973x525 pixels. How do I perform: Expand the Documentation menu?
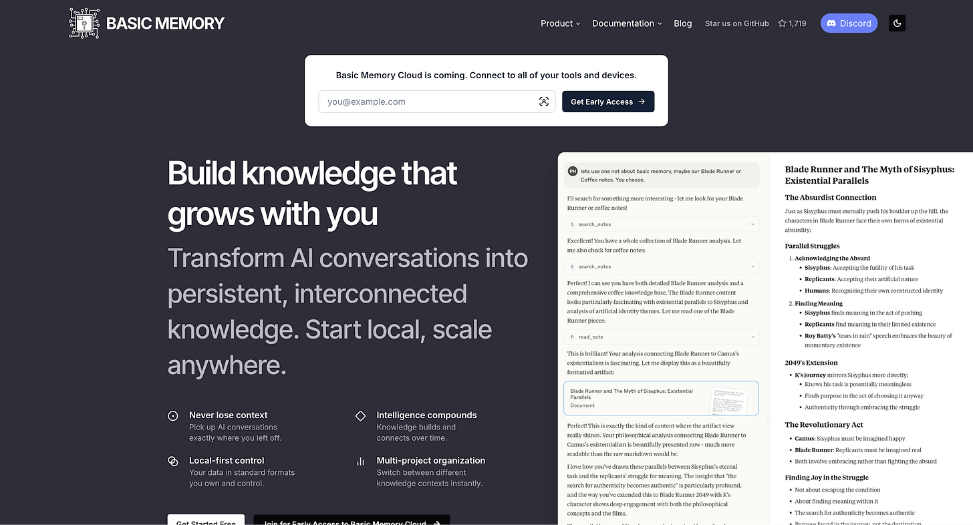[627, 23]
